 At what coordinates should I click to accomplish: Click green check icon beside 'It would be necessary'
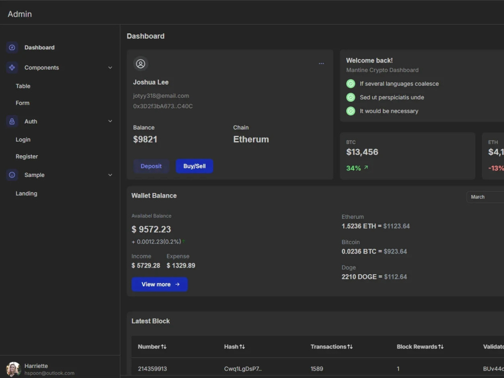pyautogui.click(x=351, y=111)
